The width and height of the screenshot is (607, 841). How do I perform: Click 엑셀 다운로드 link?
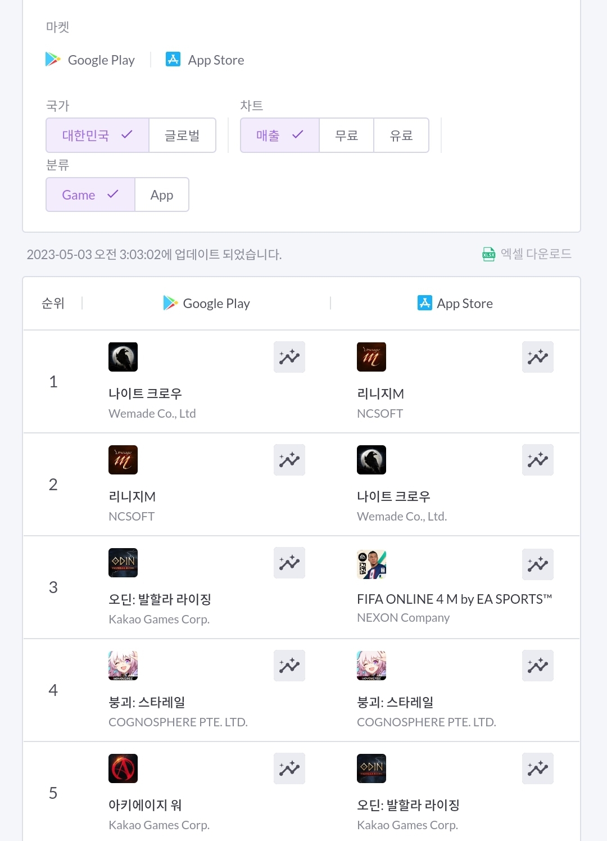[x=536, y=254]
